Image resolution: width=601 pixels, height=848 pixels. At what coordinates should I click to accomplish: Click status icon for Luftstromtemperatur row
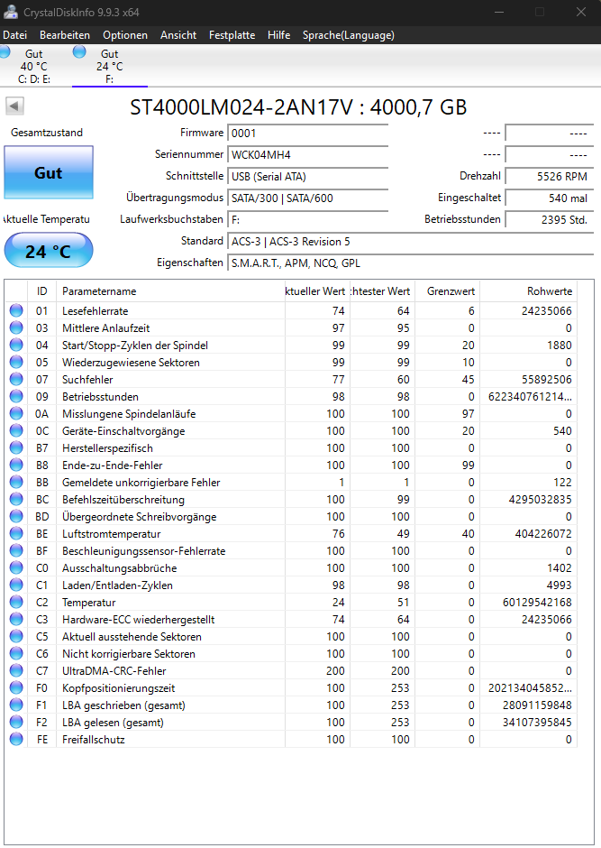click(16, 533)
